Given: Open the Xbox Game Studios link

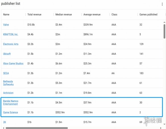Looking at the screenshot, I should point(13,64).
